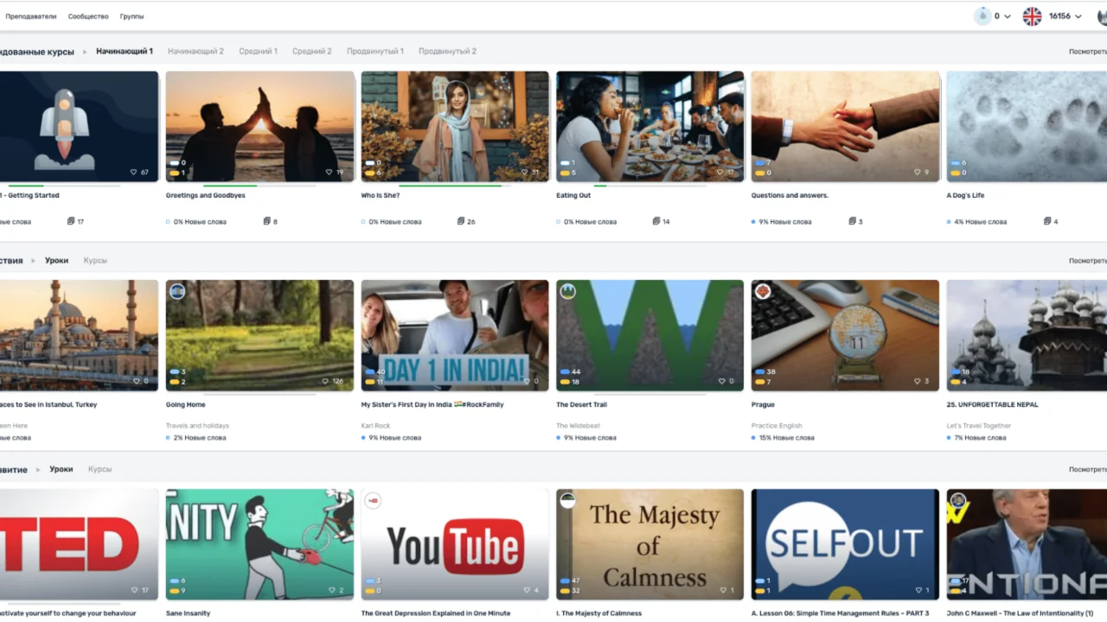Switch to the Начинающий 2 level tab

(195, 51)
